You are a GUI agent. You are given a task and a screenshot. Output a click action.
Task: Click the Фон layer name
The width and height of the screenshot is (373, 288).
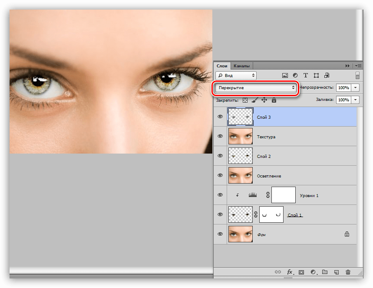point(261,235)
